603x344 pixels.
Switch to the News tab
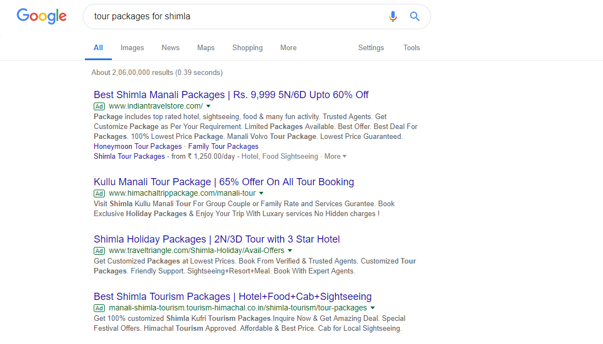click(x=170, y=48)
